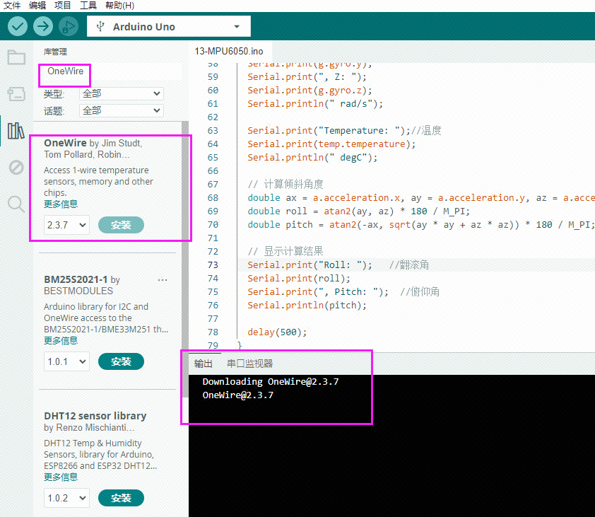Image resolution: width=595 pixels, height=517 pixels.
Task: Click the // 计算倾斜角度 comment line
Action: click(285, 184)
